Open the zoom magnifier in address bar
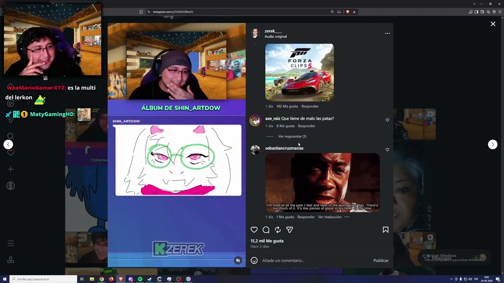Image resolution: width=504 pixels, height=283 pixels. pyautogui.click(x=332, y=12)
